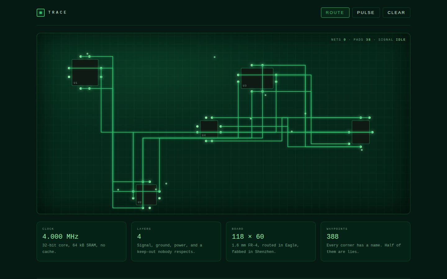This screenshot has width=447, height=279.
Task: Click the BOARD card label
Action: (238, 229)
